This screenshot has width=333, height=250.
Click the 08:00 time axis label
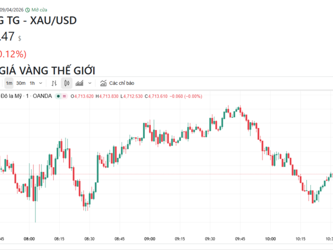point(29,238)
